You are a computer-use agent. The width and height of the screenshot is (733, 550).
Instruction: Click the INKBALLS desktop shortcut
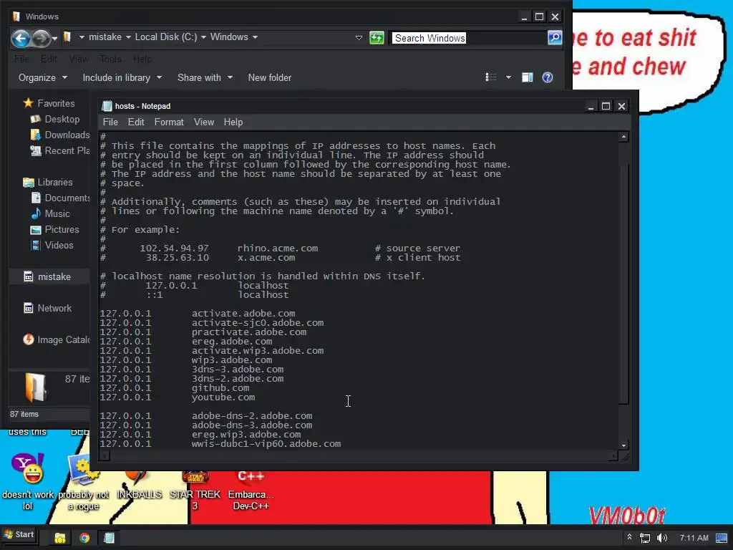(x=139, y=486)
